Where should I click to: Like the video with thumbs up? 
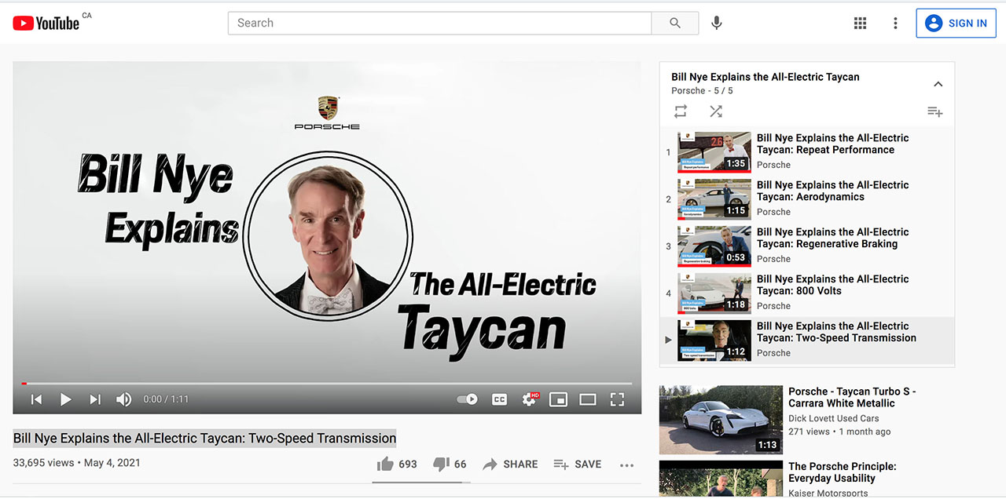click(397, 464)
